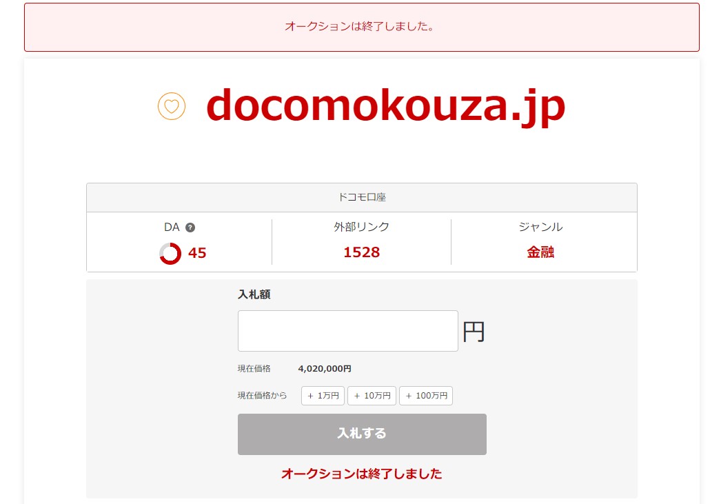Viewport: 721px width, 504px height.
Task: Click the 現在価格から label
Action: tap(262, 396)
